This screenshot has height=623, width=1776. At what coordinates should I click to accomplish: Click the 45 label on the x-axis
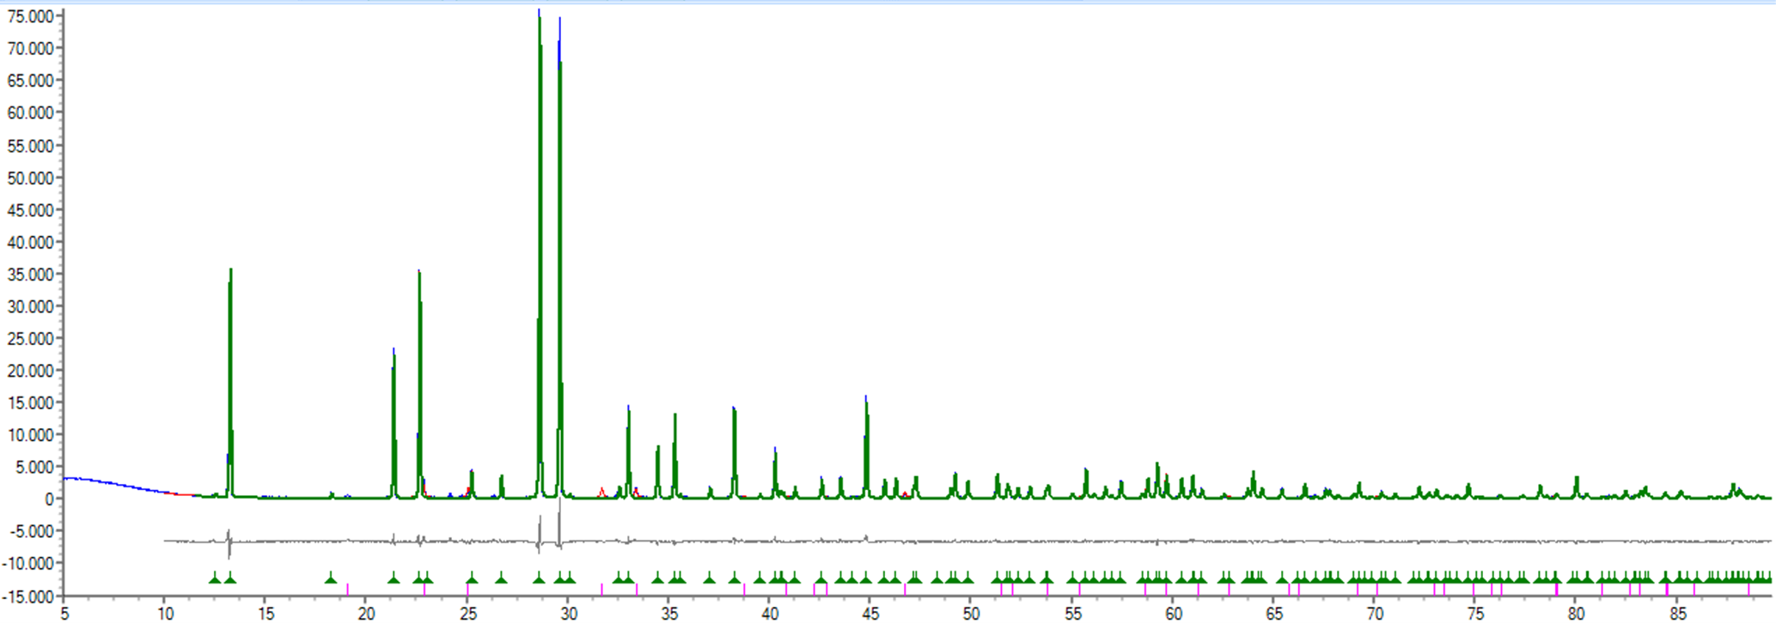870,613
